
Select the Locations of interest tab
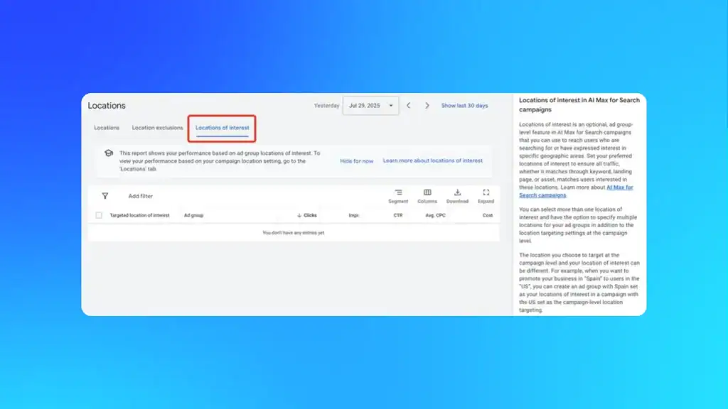click(222, 128)
